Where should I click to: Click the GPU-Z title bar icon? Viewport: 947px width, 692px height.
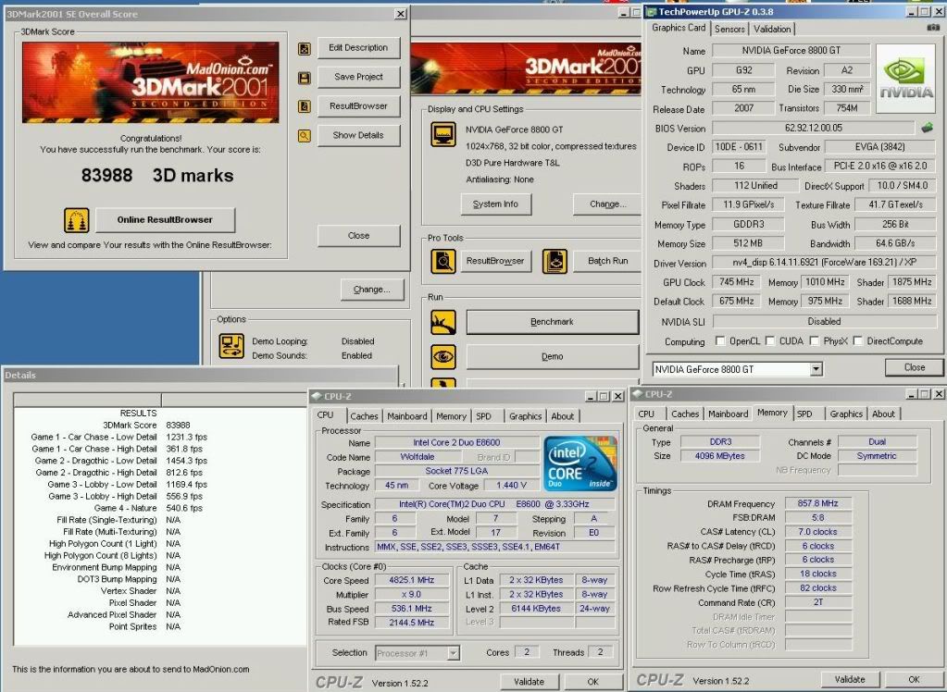click(651, 11)
